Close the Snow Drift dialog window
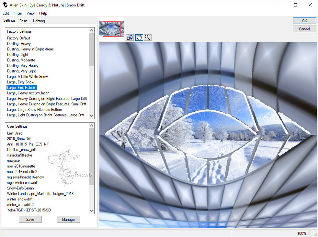The height and width of the screenshot is (237, 318). pos(310,5)
